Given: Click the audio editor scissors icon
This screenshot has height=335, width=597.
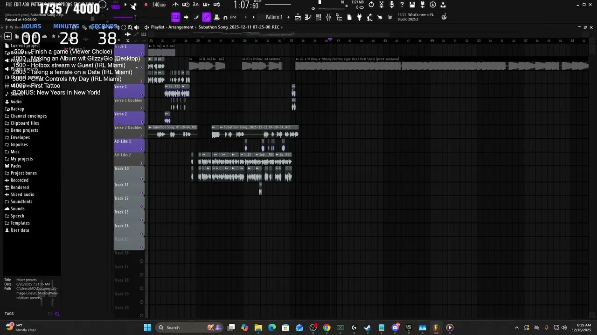Looking at the screenshot, I should pyautogui.click(x=382, y=5).
